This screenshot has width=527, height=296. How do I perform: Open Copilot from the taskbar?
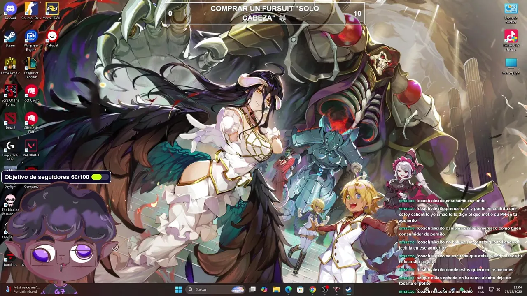tap(264, 289)
